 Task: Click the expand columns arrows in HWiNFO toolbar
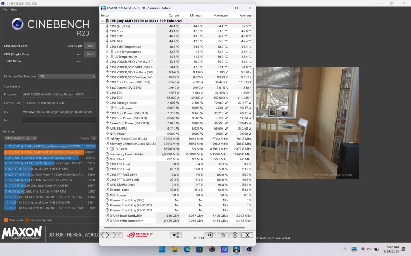[105, 235]
